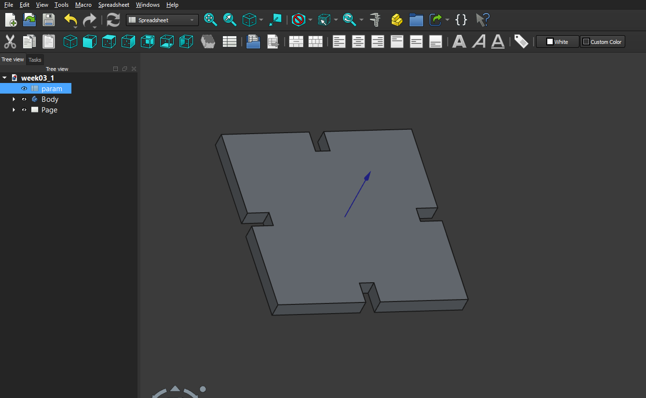Create a new document with the New icon
Image resolution: width=646 pixels, height=398 pixels.
(11, 20)
